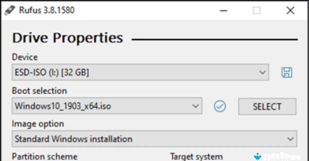Minimize the Rufus window

224,11
